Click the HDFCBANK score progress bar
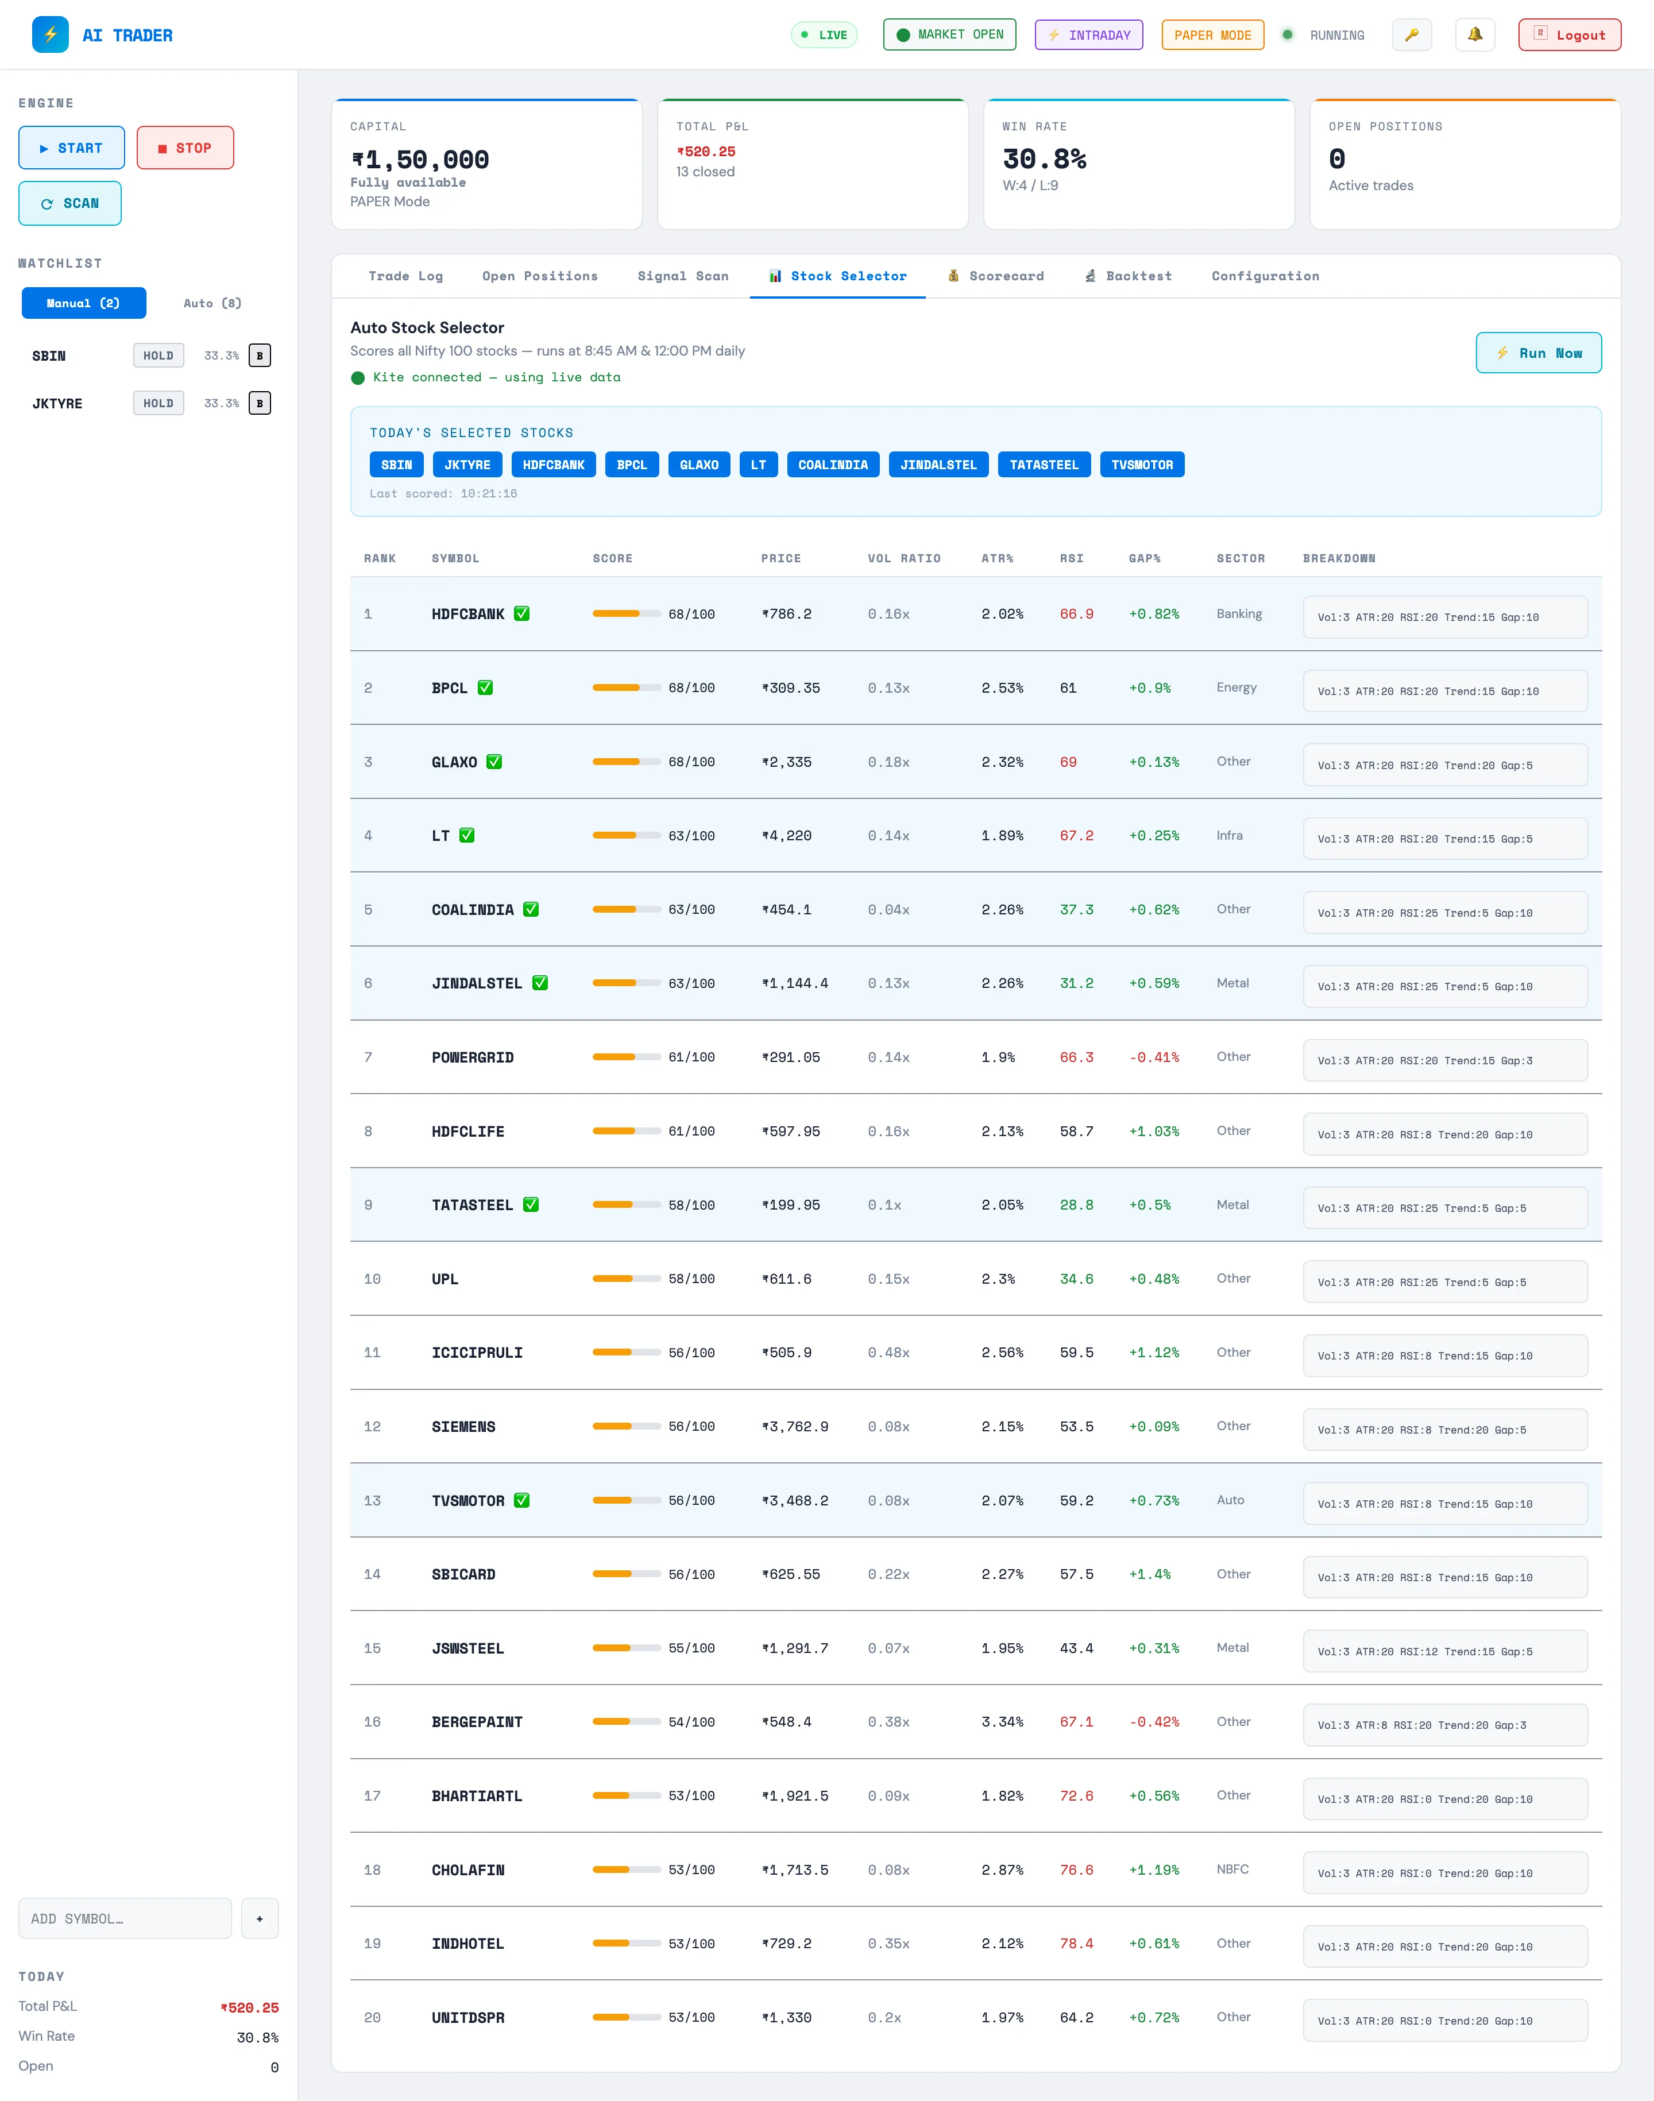 coord(627,613)
